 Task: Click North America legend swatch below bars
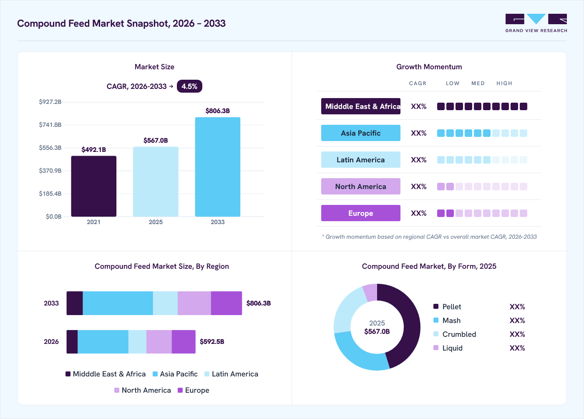tap(117, 390)
